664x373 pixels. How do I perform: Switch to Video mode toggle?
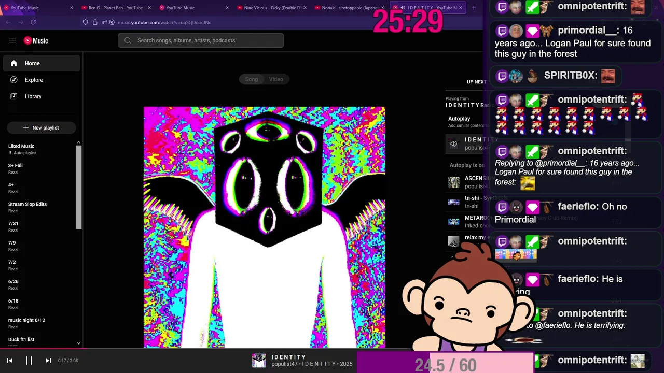[x=276, y=79]
